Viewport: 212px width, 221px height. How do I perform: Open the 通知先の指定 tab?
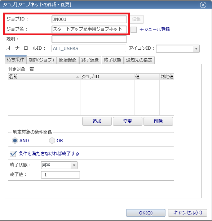(139, 60)
